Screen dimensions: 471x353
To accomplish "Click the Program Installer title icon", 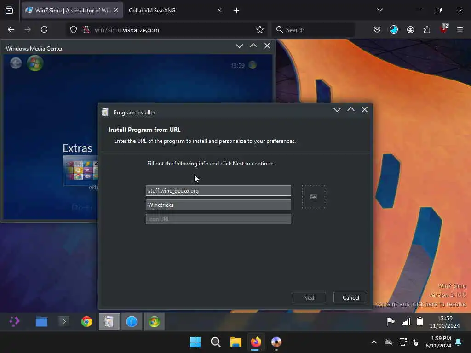I will pos(105,113).
